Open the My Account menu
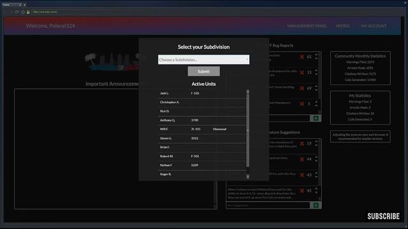The height and width of the screenshot is (229, 408). tap(374, 26)
